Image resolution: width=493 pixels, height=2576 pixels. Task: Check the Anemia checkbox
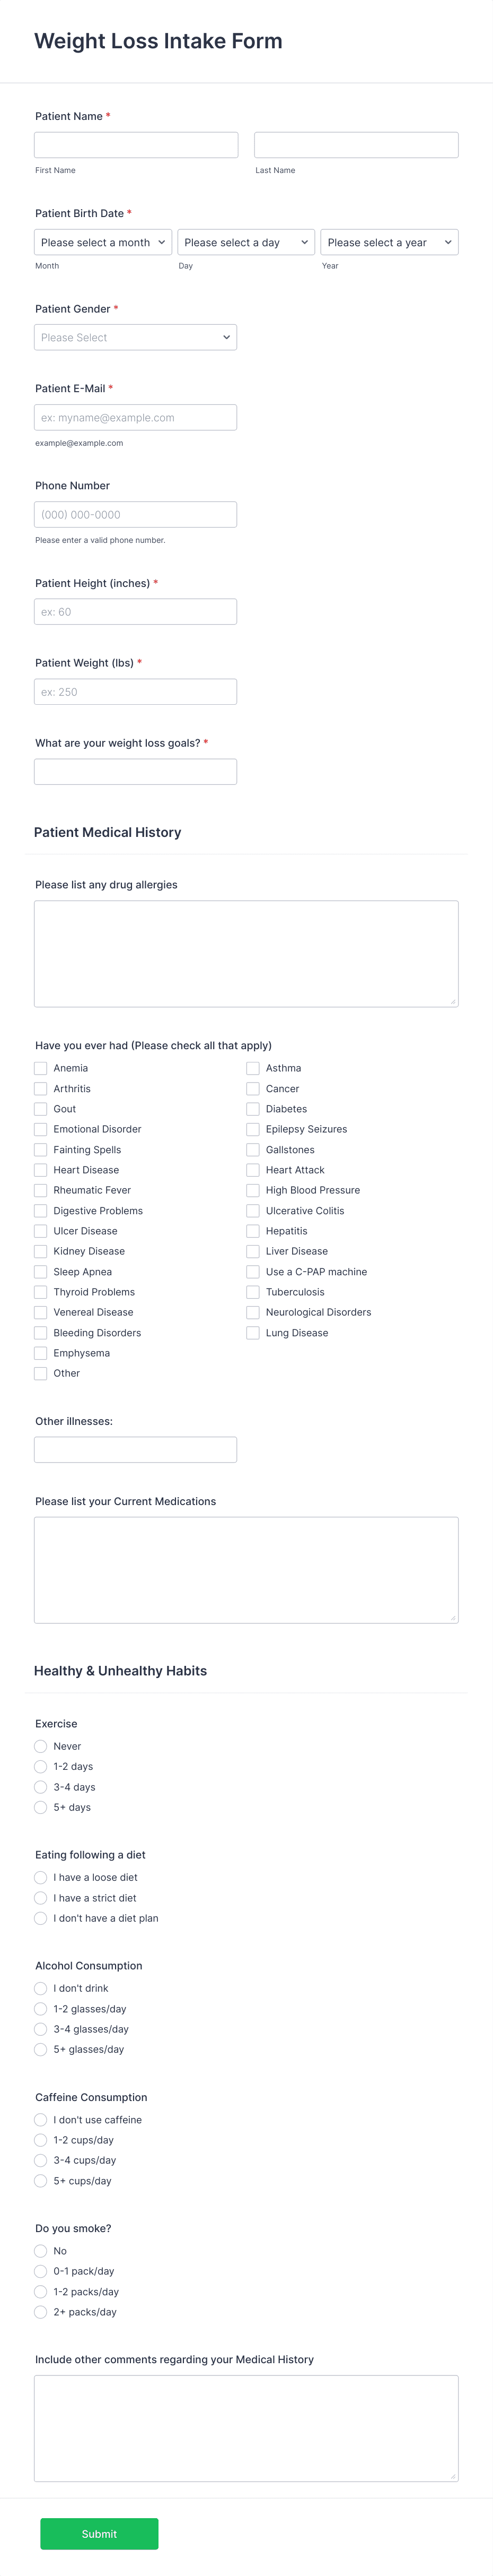point(41,1068)
